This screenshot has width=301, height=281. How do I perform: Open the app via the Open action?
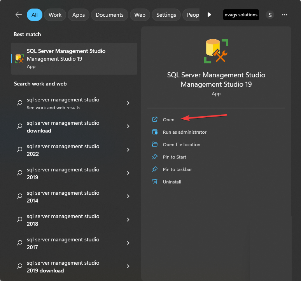(168, 120)
